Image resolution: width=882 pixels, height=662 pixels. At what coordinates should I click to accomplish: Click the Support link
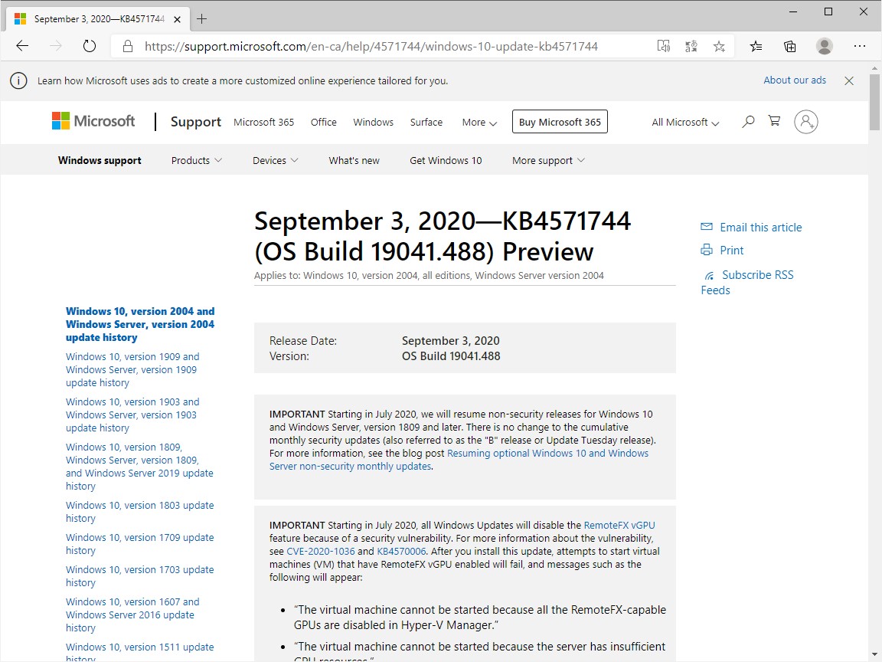click(196, 122)
